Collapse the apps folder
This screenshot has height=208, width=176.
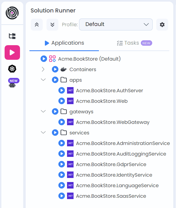(x=43, y=80)
